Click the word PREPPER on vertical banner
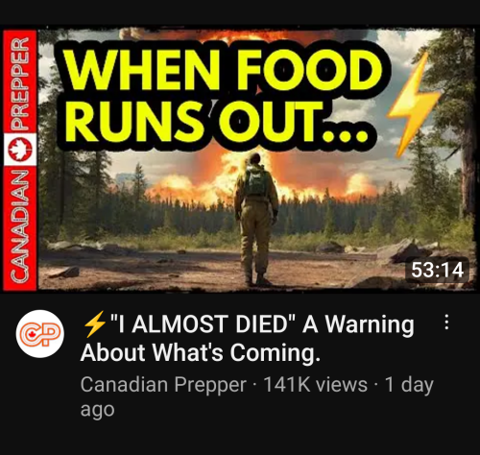The width and height of the screenshot is (480, 455). [20, 84]
